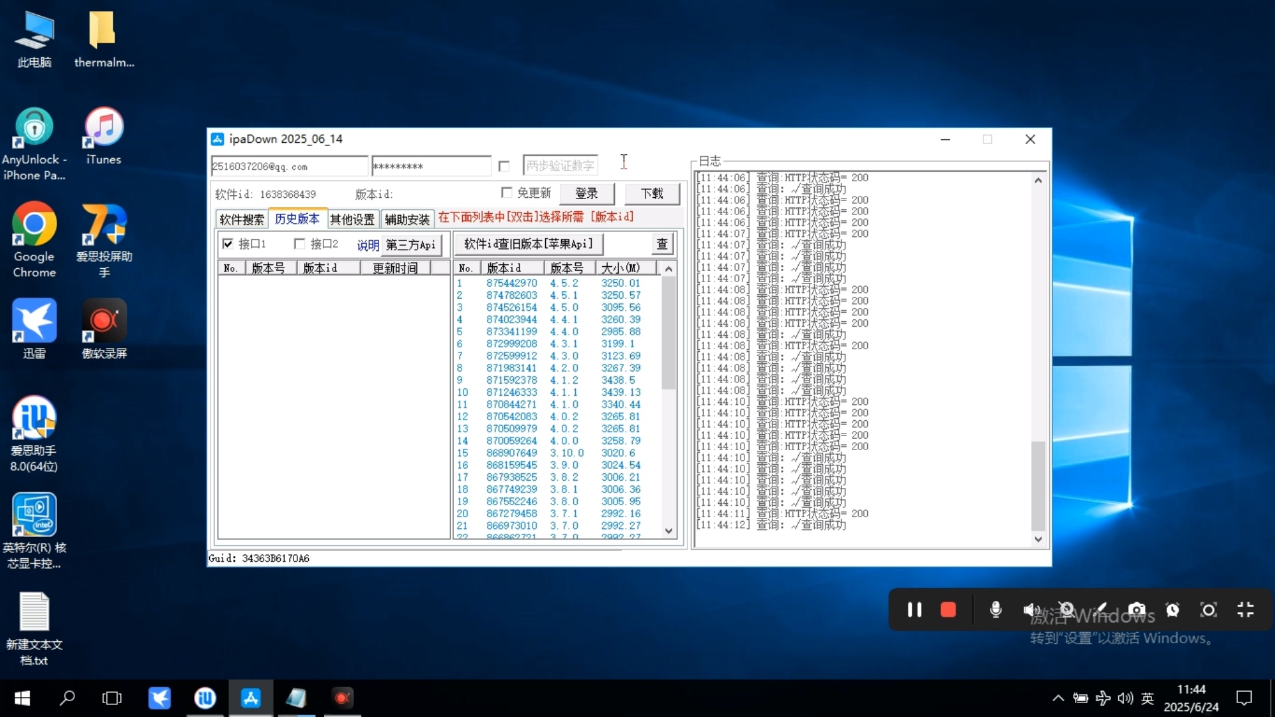Pause the screen recording

914,609
